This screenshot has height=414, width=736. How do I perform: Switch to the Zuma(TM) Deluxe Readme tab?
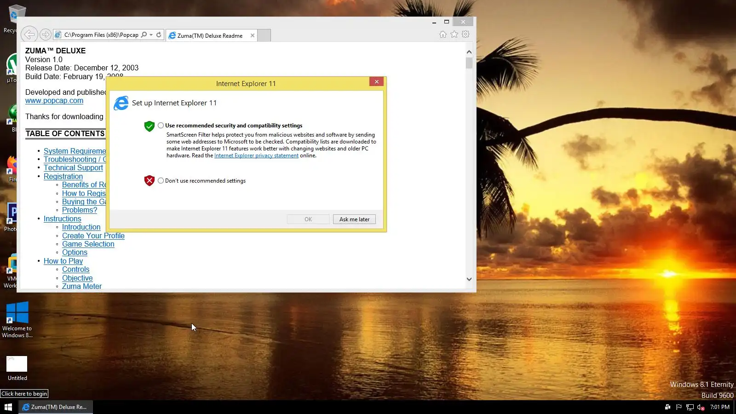click(x=212, y=35)
